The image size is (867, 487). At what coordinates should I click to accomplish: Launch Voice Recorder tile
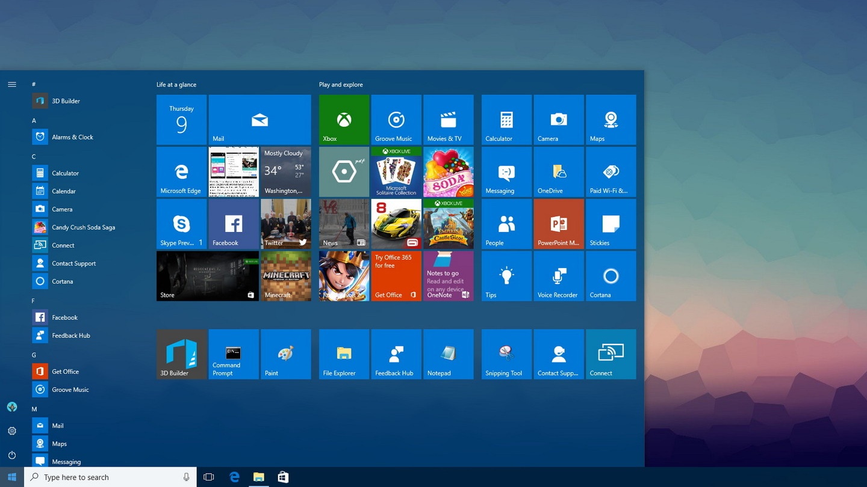558,276
